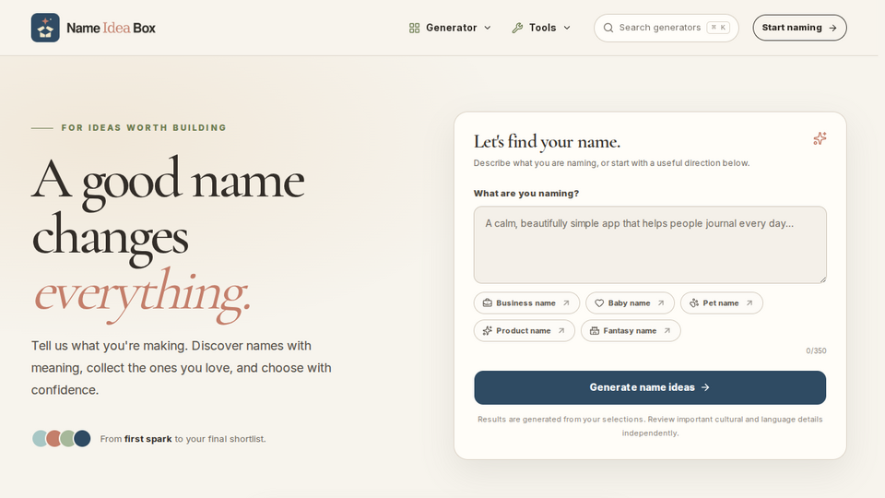Click the terracotta color circle
The width and height of the screenshot is (885, 498).
[53, 439]
